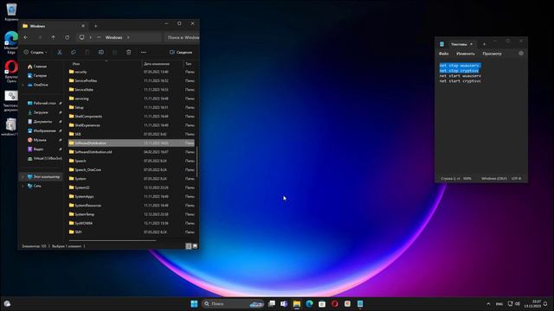554x311 pixels.
Task: Open Microsoft Store from the taskbar
Action: tap(322, 303)
